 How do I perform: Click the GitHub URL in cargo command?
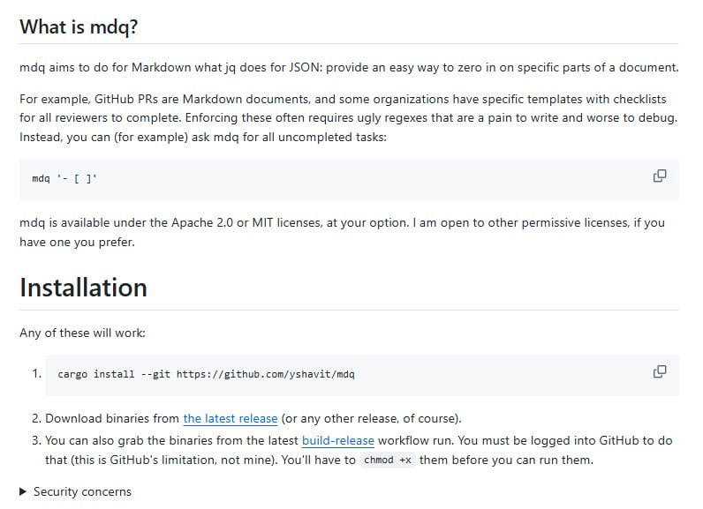pyautogui.click(x=265, y=374)
